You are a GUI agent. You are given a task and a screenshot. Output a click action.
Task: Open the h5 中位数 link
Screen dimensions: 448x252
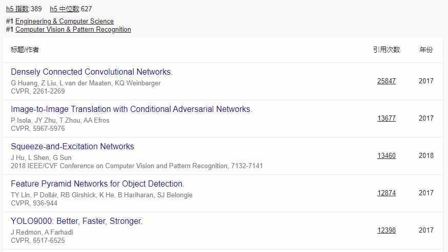pos(64,9)
